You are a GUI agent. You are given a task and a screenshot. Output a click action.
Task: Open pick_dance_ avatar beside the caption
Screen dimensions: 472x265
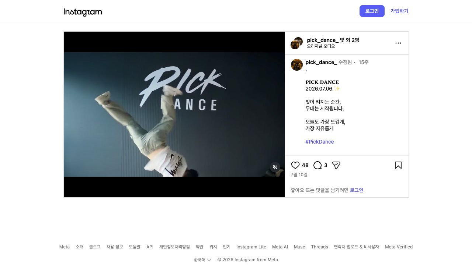tap(297, 65)
